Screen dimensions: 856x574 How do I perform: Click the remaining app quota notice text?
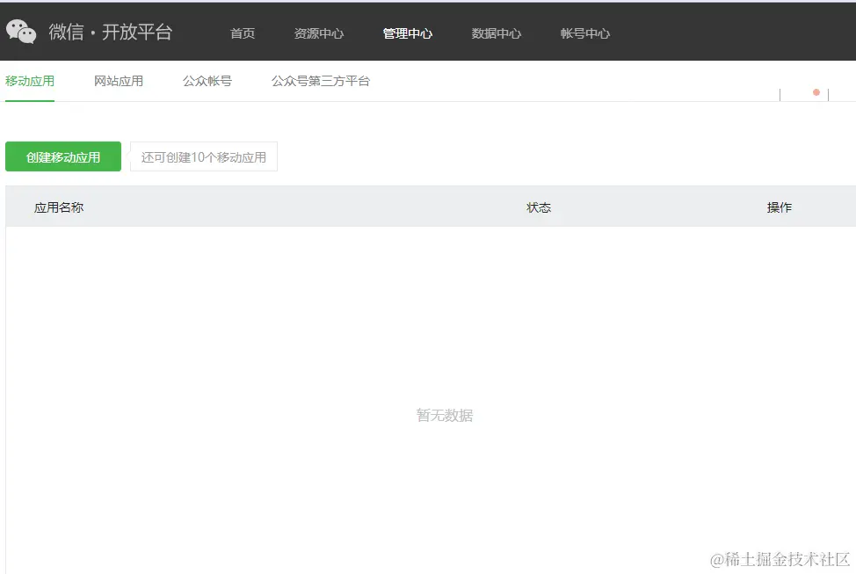click(203, 156)
